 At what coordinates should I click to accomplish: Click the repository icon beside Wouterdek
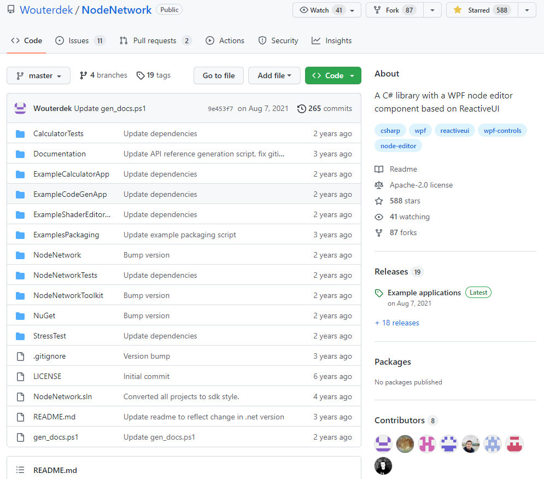click(11, 9)
